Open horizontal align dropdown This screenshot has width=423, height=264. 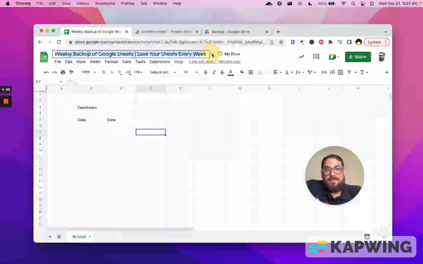click(x=277, y=72)
